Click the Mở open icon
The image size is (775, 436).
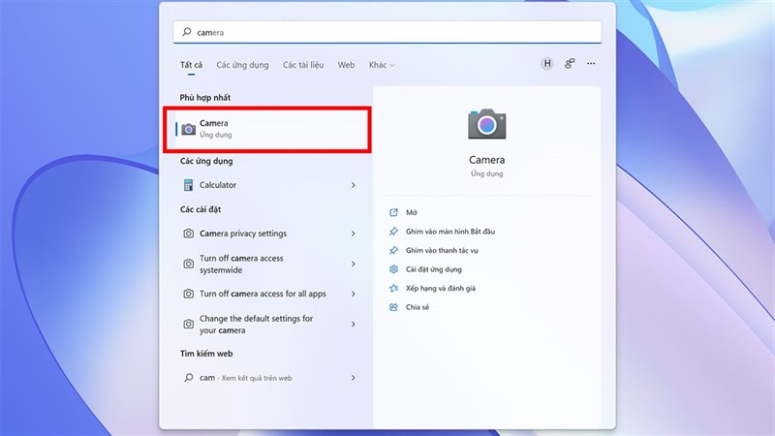tap(393, 212)
